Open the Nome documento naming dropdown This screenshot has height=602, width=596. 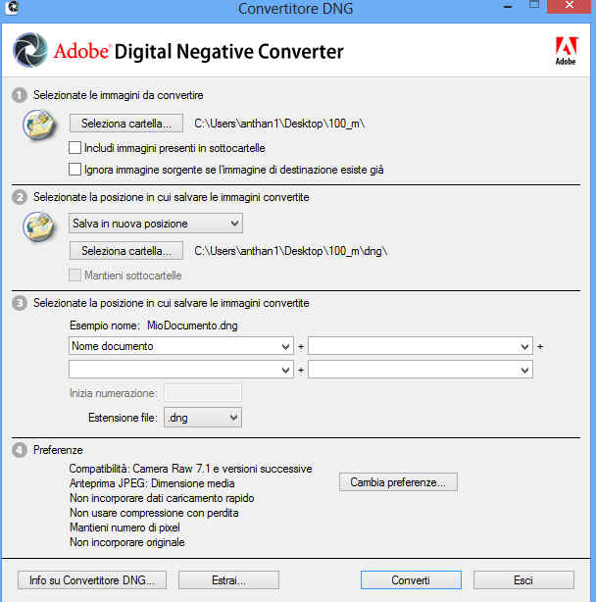point(181,346)
